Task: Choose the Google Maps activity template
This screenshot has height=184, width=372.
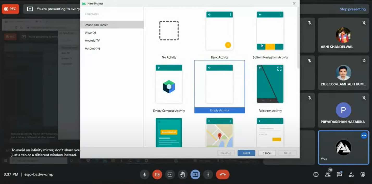Action: coord(220,132)
